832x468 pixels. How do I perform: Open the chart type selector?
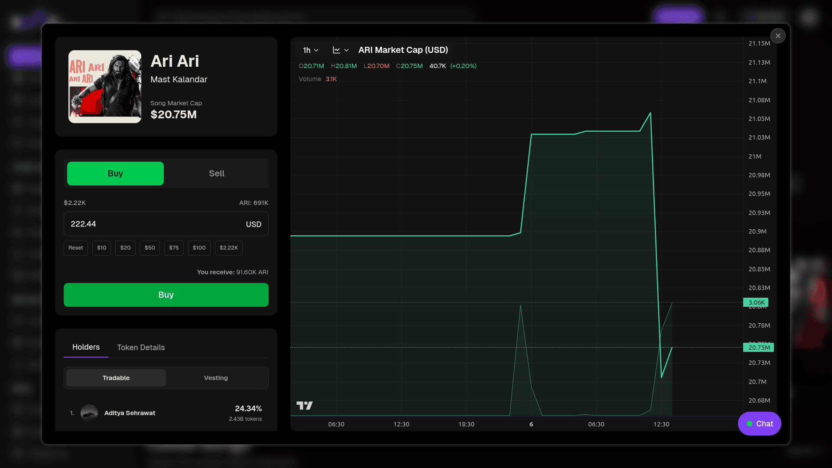[x=341, y=50]
